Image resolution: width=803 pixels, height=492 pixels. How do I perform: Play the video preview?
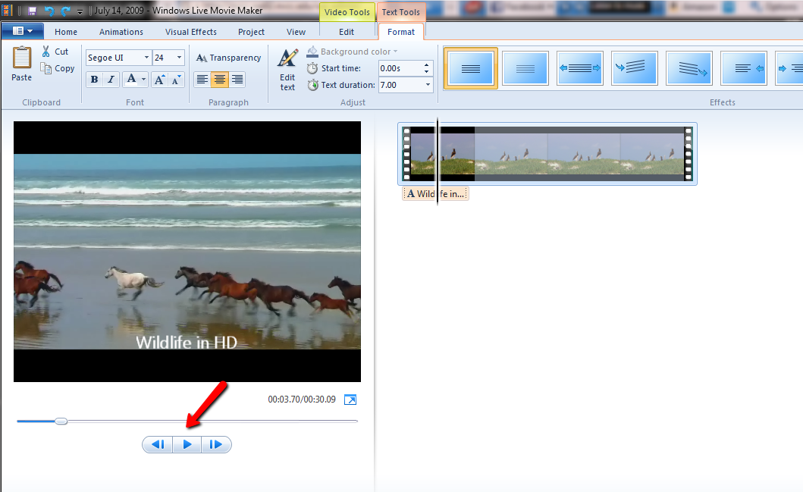tap(187, 444)
